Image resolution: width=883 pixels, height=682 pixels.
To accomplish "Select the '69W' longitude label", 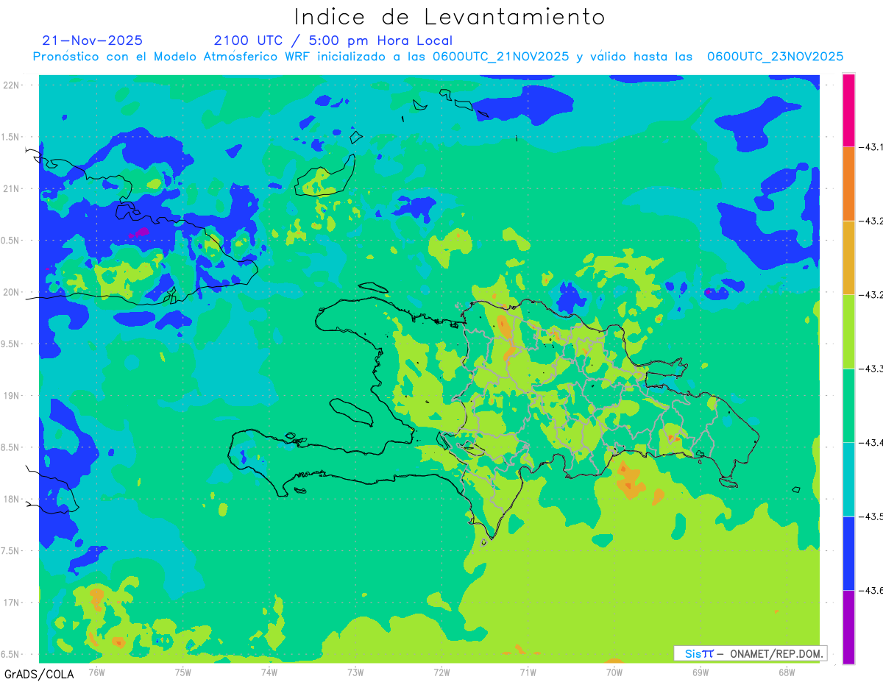I will [x=700, y=671].
